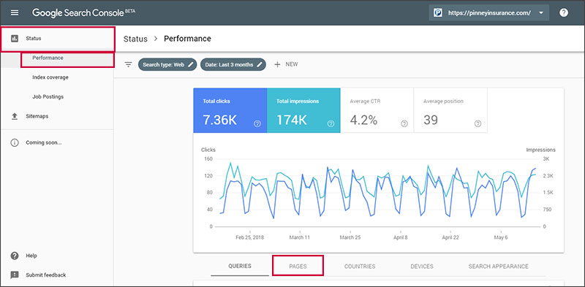Click the help question mark in header
This screenshot has width=585, height=287.
pos(564,12)
